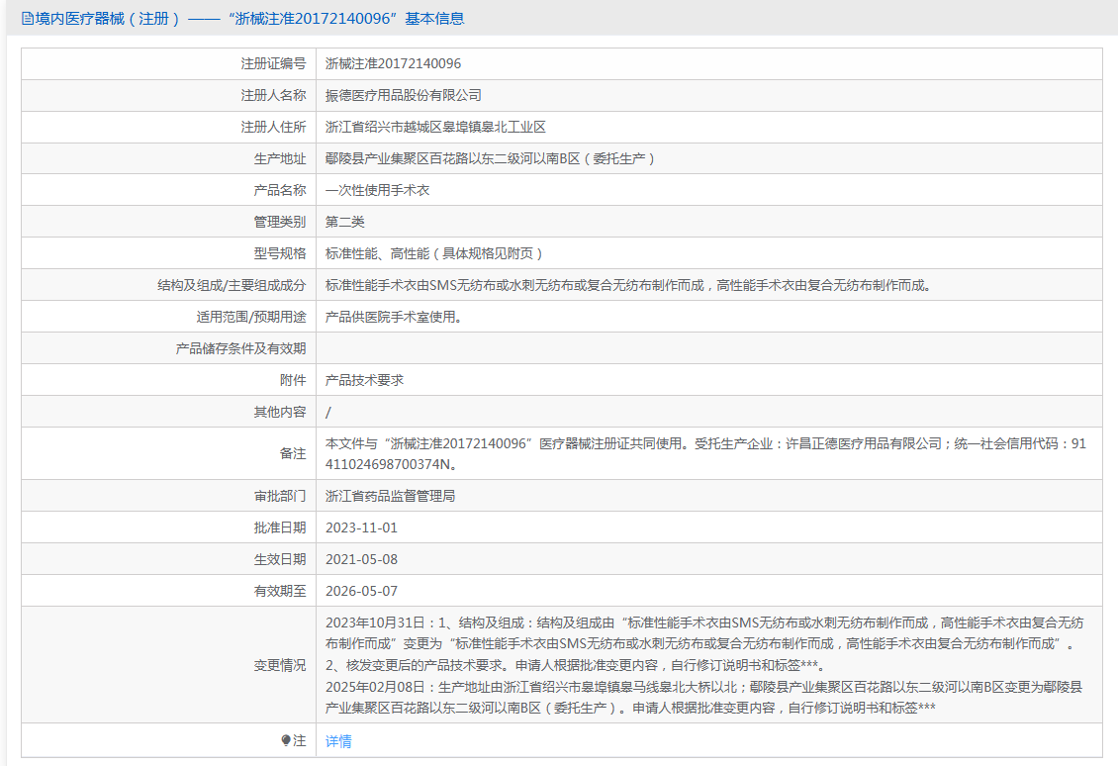This screenshot has height=766, width=1118.
Task: Click the 管理类别 label
Action: coord(279,222)
